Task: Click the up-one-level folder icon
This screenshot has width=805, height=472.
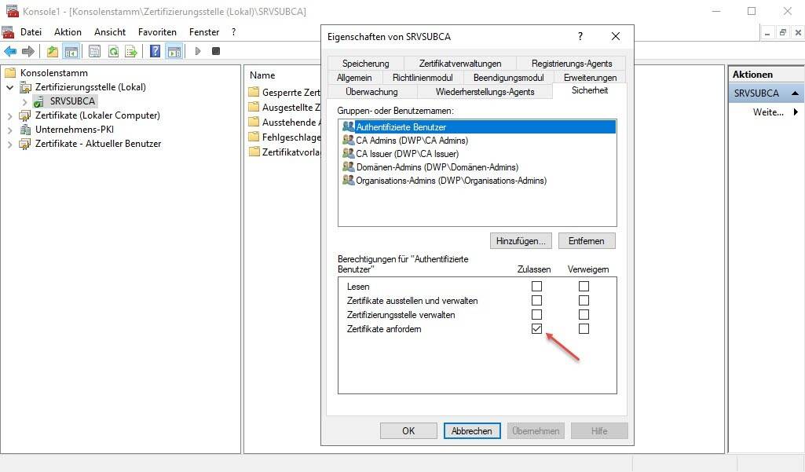Action: 52,51
